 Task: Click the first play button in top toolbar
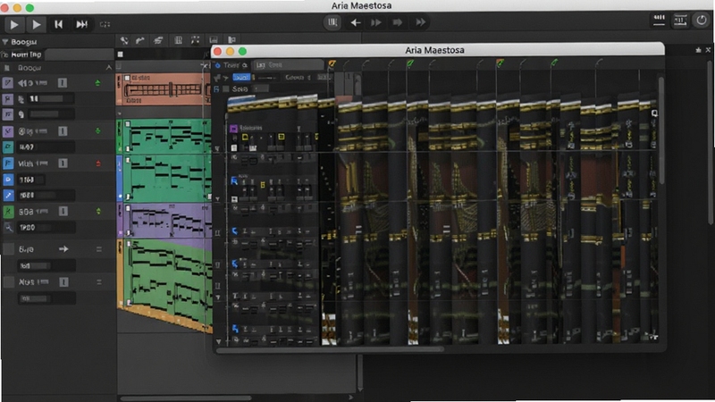click(x=14, y=24)
